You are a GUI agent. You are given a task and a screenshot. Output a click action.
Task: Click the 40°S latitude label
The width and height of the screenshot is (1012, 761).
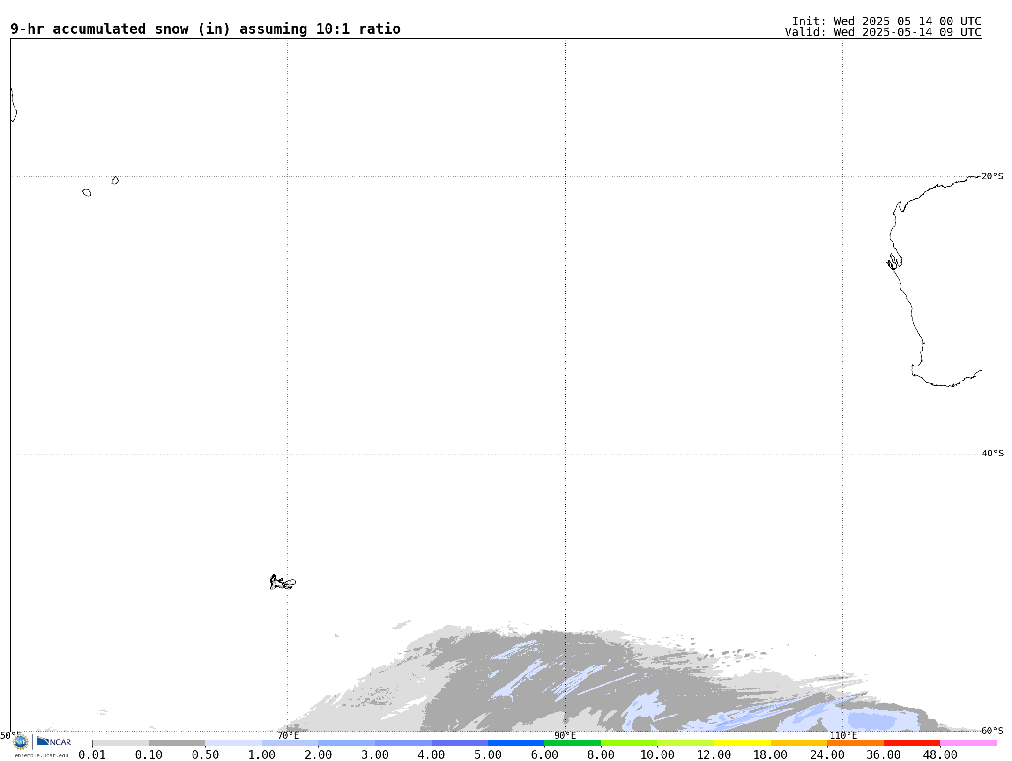tap(993, 454)
